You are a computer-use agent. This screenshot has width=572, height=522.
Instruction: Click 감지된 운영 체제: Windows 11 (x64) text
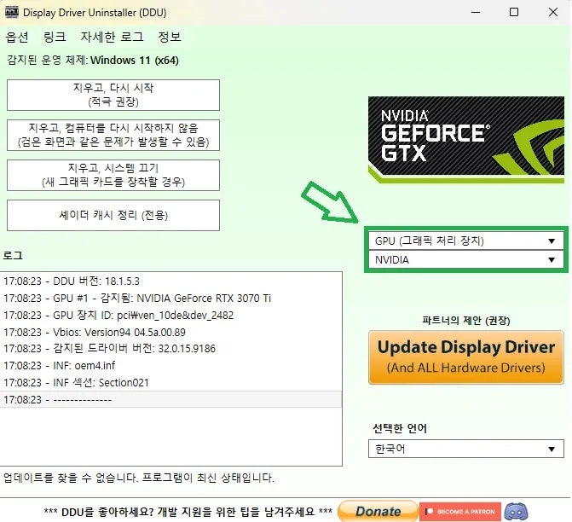coord(93,61)
